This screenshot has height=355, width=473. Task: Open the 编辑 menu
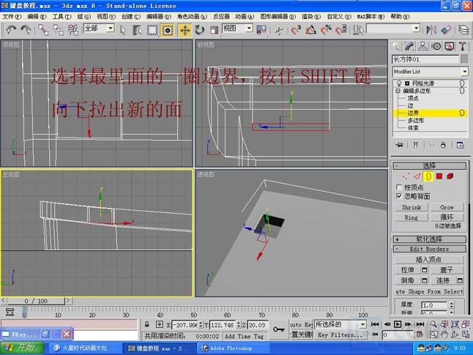[37, 17]
